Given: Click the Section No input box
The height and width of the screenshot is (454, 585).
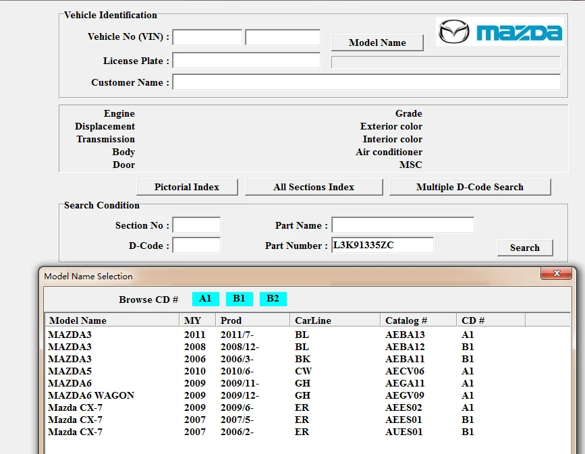Looking at the screenshot, I should click(x=196, y=225).
